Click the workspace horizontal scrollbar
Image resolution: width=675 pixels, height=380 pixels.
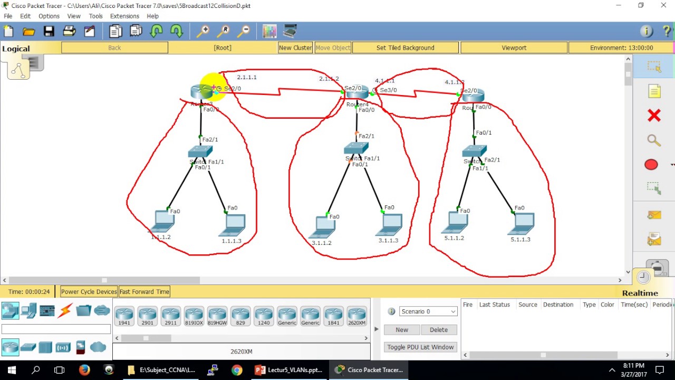(104, 280)
